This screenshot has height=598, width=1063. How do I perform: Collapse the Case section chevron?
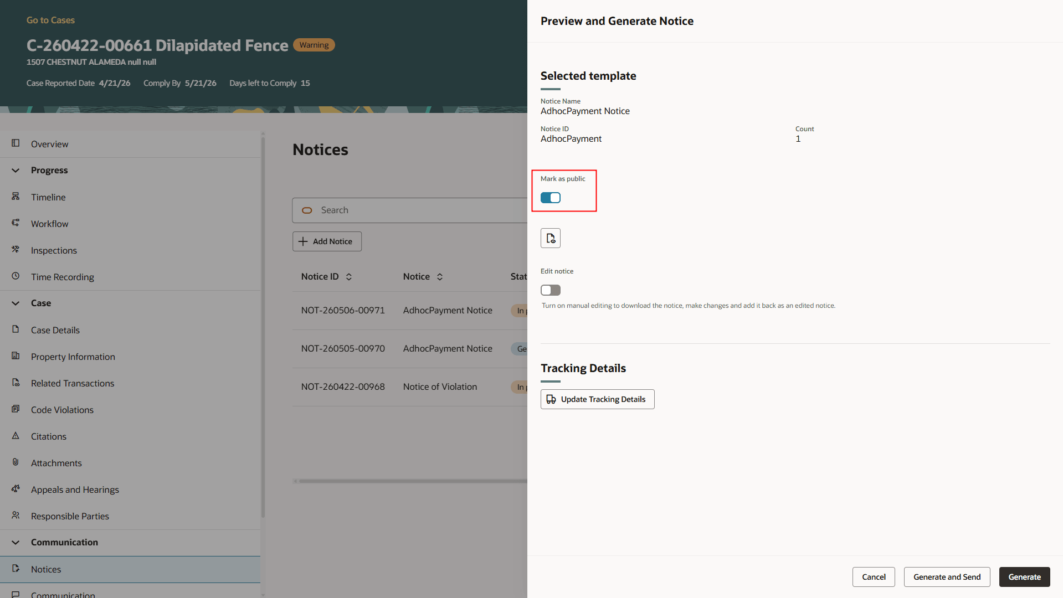tap(16, 303)
